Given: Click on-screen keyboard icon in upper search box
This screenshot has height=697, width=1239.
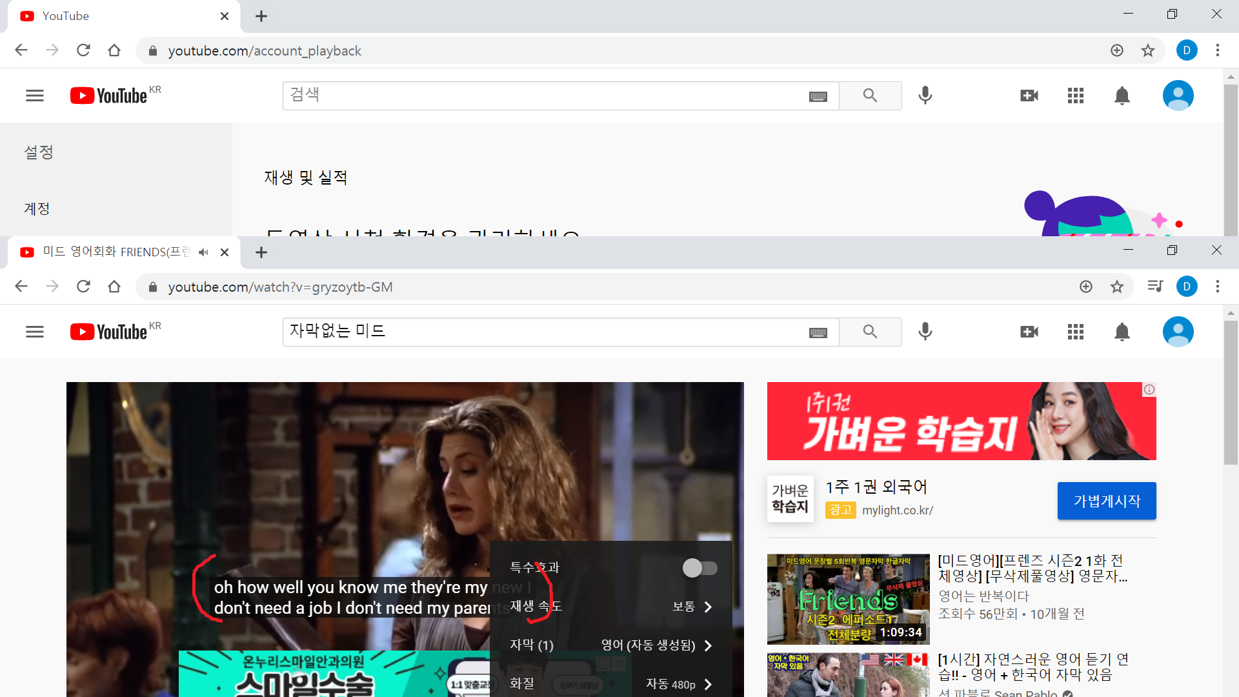Looking at the screenshot, I should 818,96.
